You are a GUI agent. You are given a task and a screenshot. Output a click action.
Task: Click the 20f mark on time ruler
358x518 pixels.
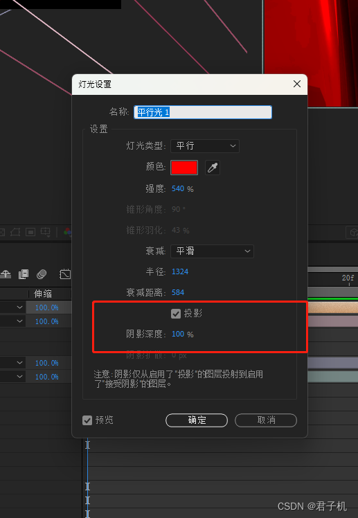tap(348, 278)
